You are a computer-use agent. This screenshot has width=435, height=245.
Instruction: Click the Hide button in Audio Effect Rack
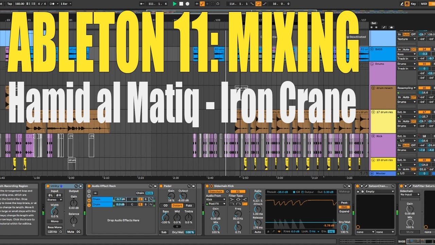point(149,193)
